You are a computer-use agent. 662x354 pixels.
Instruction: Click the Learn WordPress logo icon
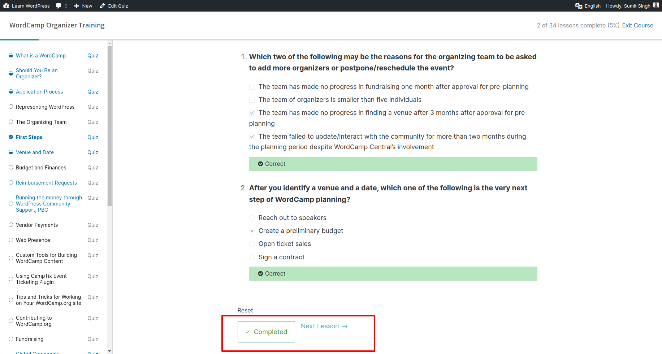click(x=6, y=5)
